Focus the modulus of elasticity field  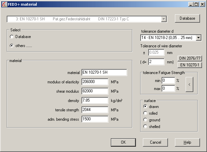(x=95, y=82)
